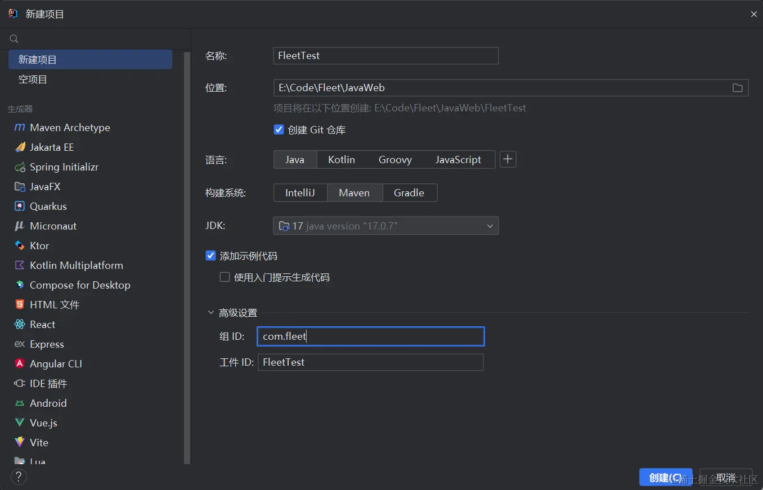Choose the Quarkus generator icon
The height and width of the screenshot is (490, 763).
pos(20,206)
